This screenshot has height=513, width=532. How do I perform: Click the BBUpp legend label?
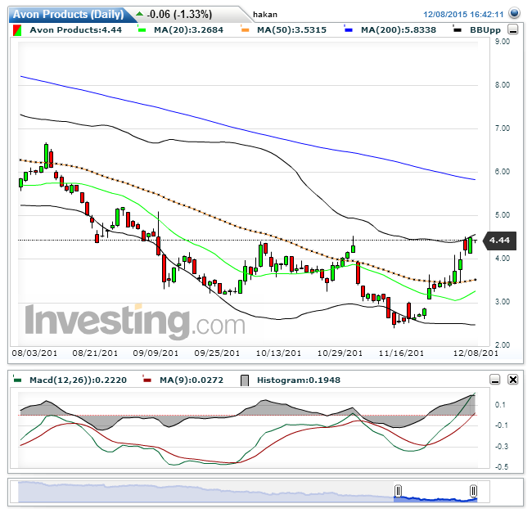coord(485,30)
